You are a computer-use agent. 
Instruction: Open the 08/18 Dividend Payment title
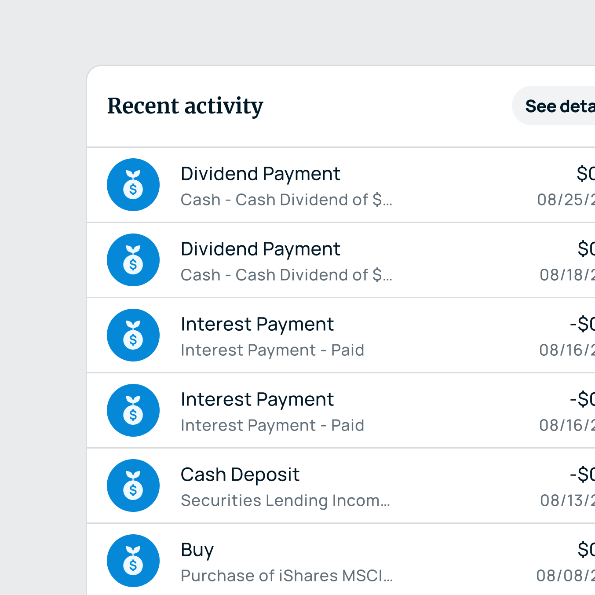260,249
